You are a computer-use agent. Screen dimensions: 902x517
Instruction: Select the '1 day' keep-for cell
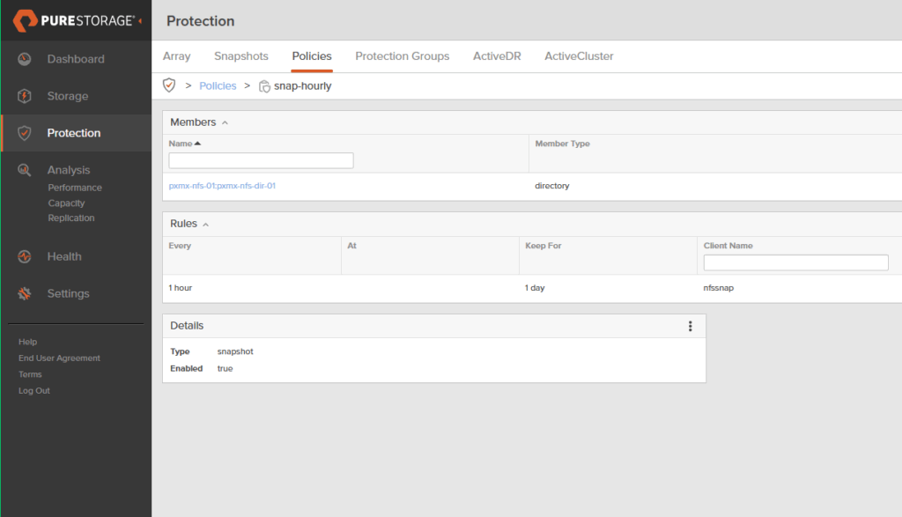(x=535, y=287)
